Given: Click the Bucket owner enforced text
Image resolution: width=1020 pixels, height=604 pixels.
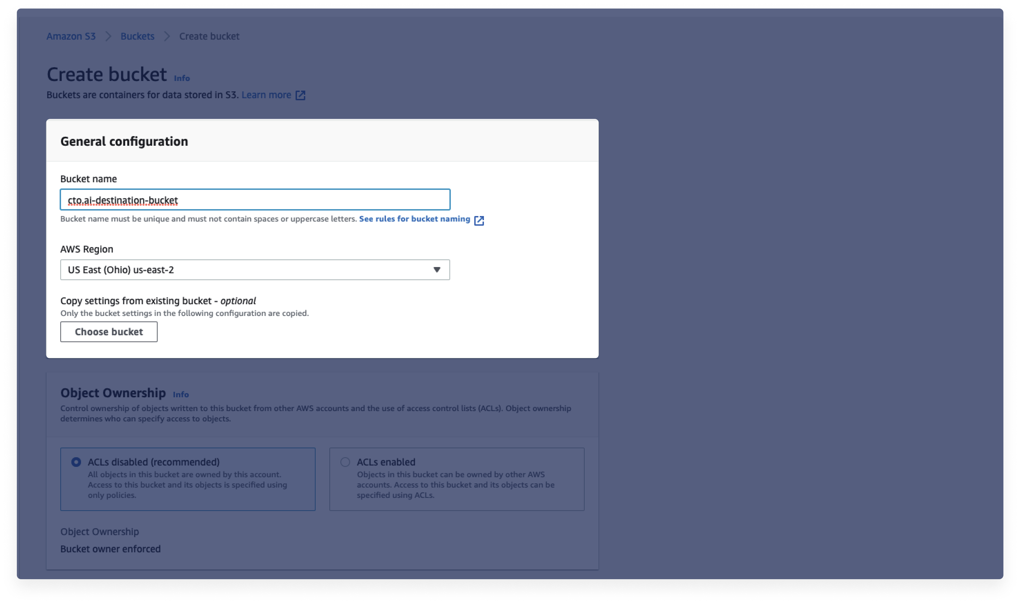Looking at the screenshot, I should [x=110, y=549].
